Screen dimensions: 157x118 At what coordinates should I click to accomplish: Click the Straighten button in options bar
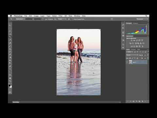click(x=50, y=19)
